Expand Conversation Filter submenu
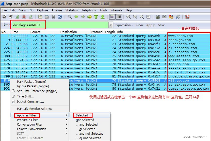The image size is (211, 141). coord(40,124)
